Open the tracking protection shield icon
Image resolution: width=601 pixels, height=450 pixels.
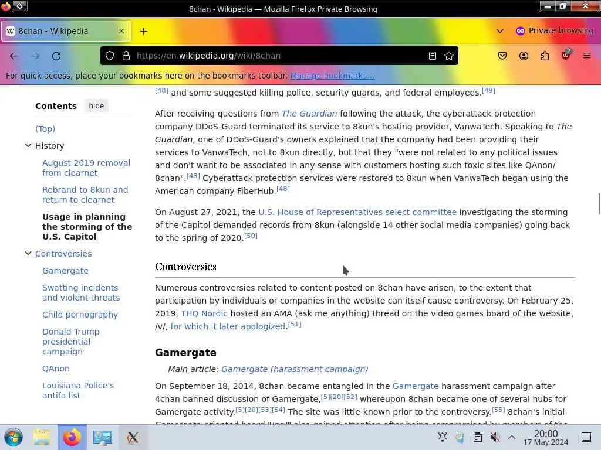110,56
